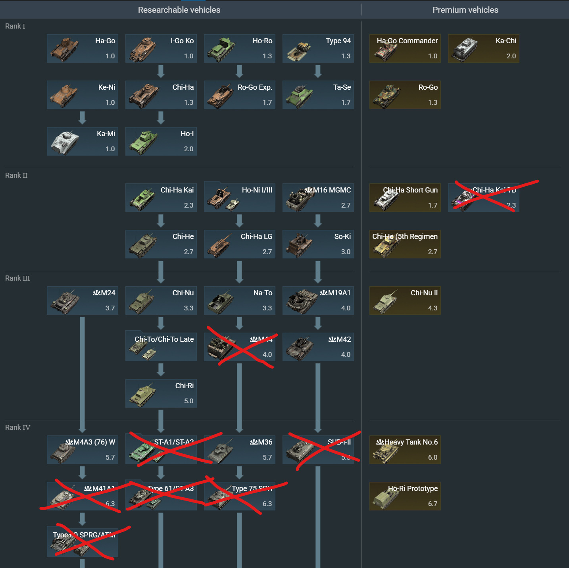Screen dimensions: 569x568
Task: Switch to Premium vehicles header
Action: click(x=465, y=10)
